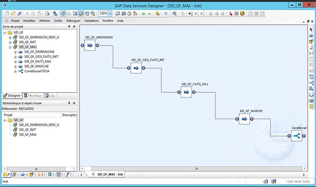Expand SID_GF_ODS_FAITS_INIT workflow tree node
The image size is (316, 187).
point(16,57)
